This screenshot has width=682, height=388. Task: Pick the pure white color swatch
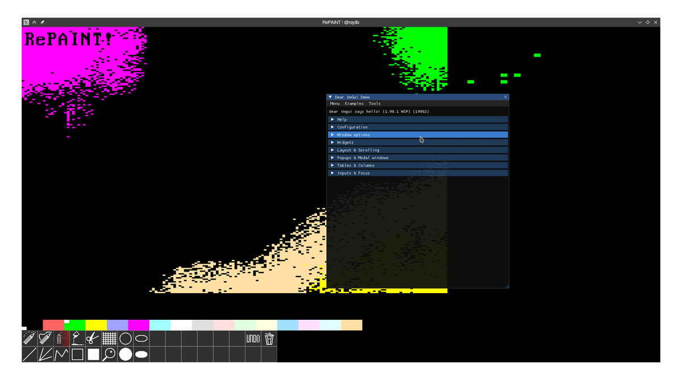[x=181, y=325]
